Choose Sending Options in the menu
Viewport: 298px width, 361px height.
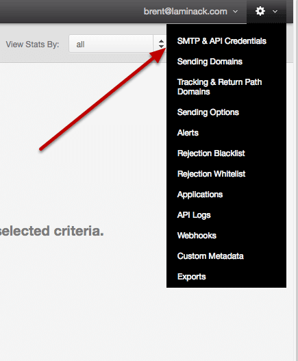point(208,112)
